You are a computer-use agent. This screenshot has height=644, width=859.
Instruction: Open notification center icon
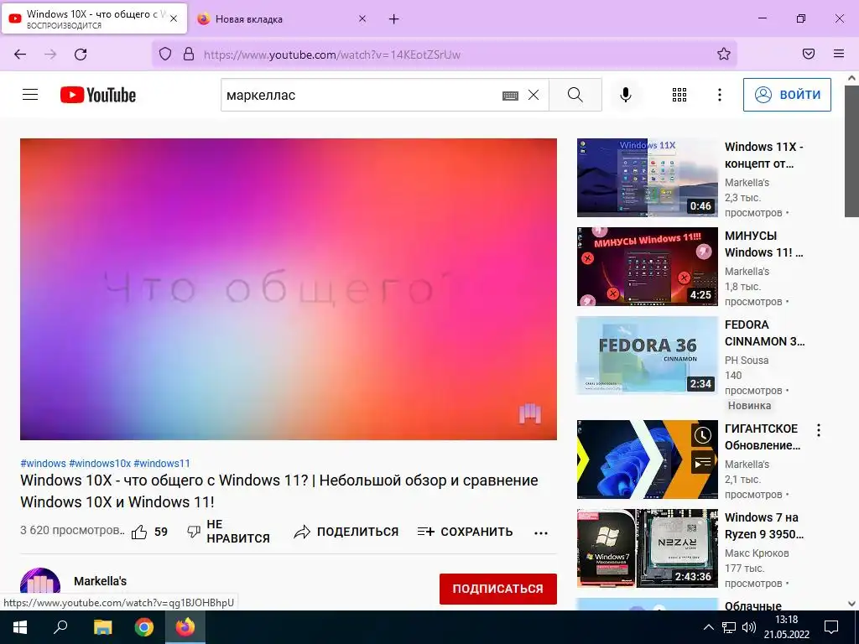tap(831, 627)
